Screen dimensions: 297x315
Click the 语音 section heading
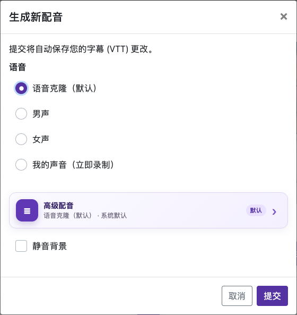coord(18,67)
